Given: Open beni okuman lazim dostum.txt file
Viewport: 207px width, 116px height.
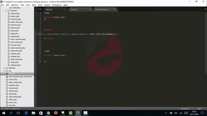Looking at the screenshot, I should [x=20, y=77].
